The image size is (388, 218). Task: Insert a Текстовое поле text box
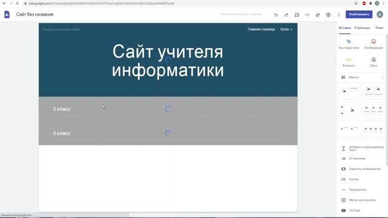349,44
